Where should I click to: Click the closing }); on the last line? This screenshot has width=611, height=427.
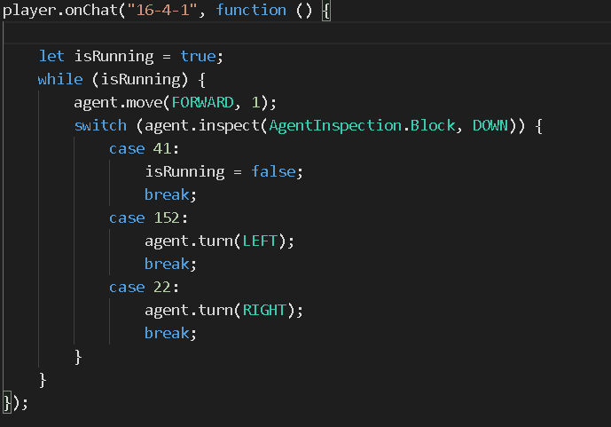tap(15, 403)
